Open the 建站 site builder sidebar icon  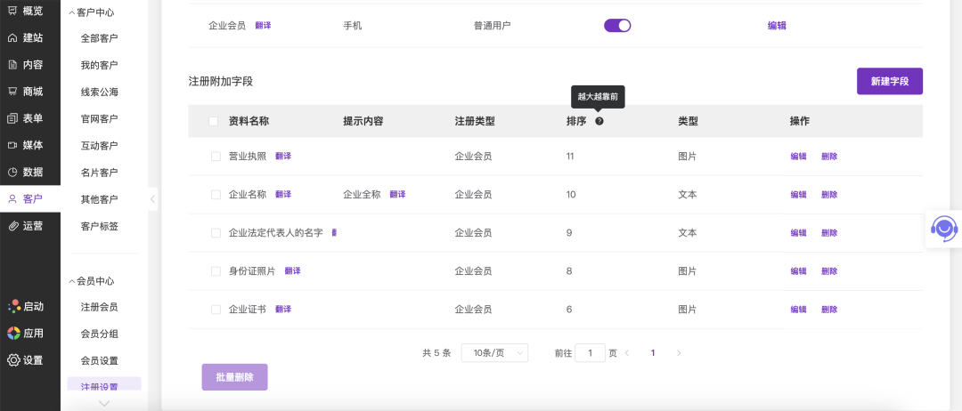tap(12, 37)
